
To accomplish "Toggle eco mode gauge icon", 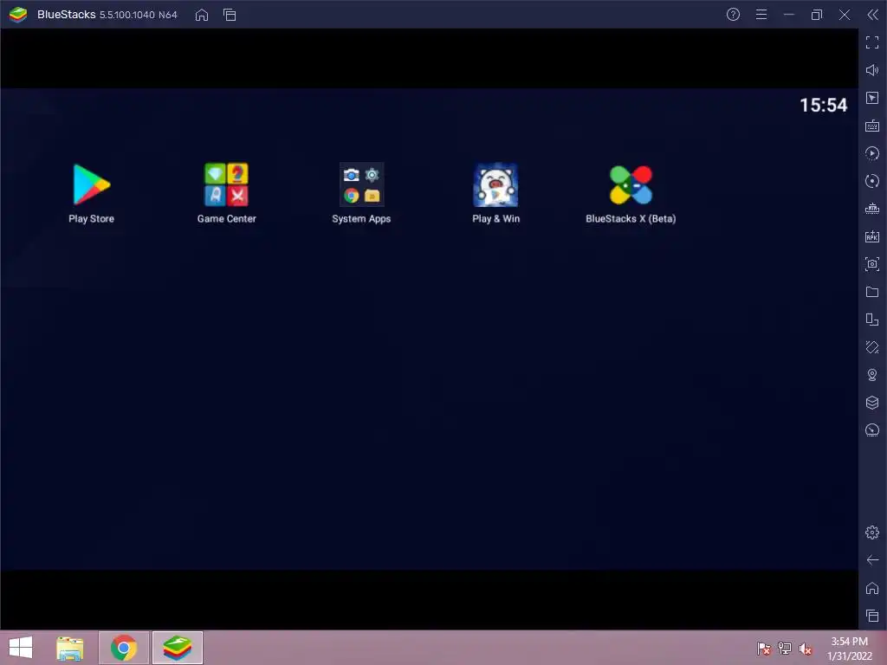I will pos(872,430).
